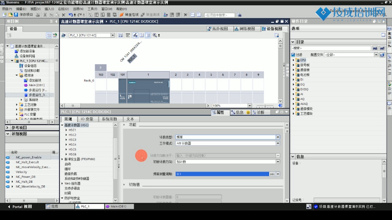Open the 项目(P) menu
This screenshot has width=392, height=220.
pyautogui.click(x=7, y=9)
